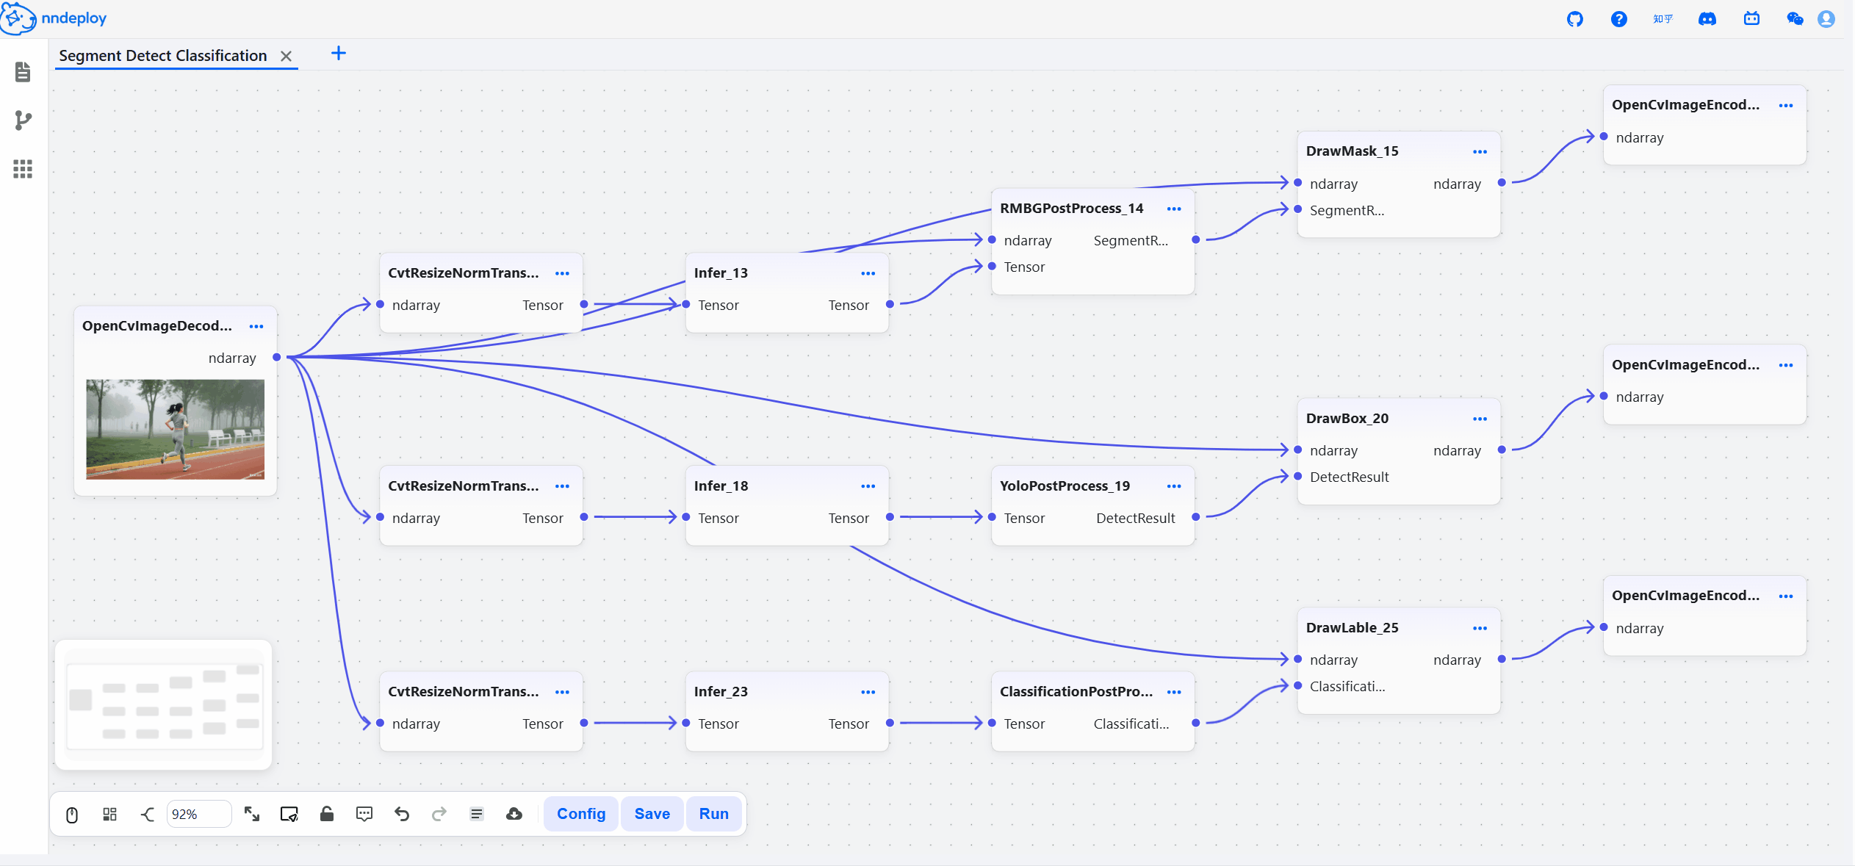Viewport: 1855px width, 866px height.
Task: Click the Config button
Action: 581,814
